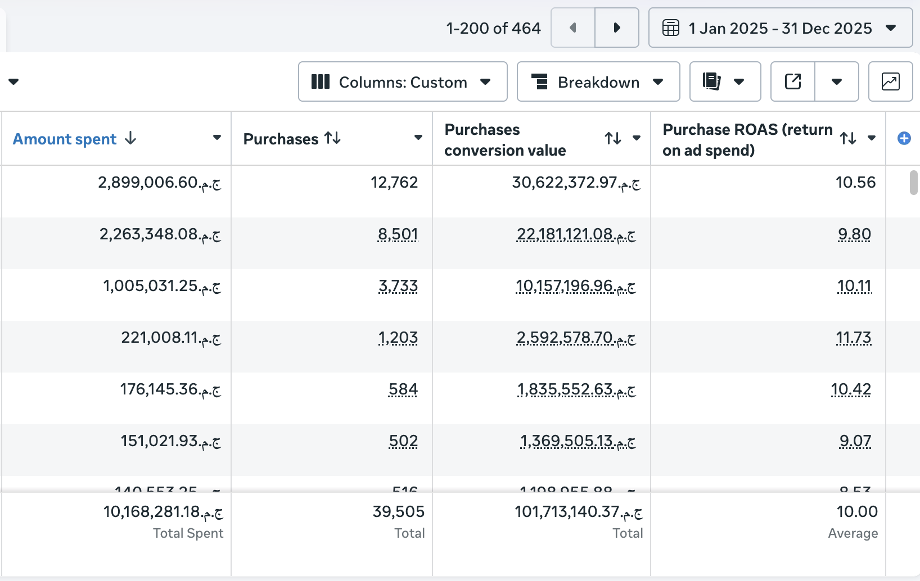Go to the previous page of results

(x=573, y=28)
